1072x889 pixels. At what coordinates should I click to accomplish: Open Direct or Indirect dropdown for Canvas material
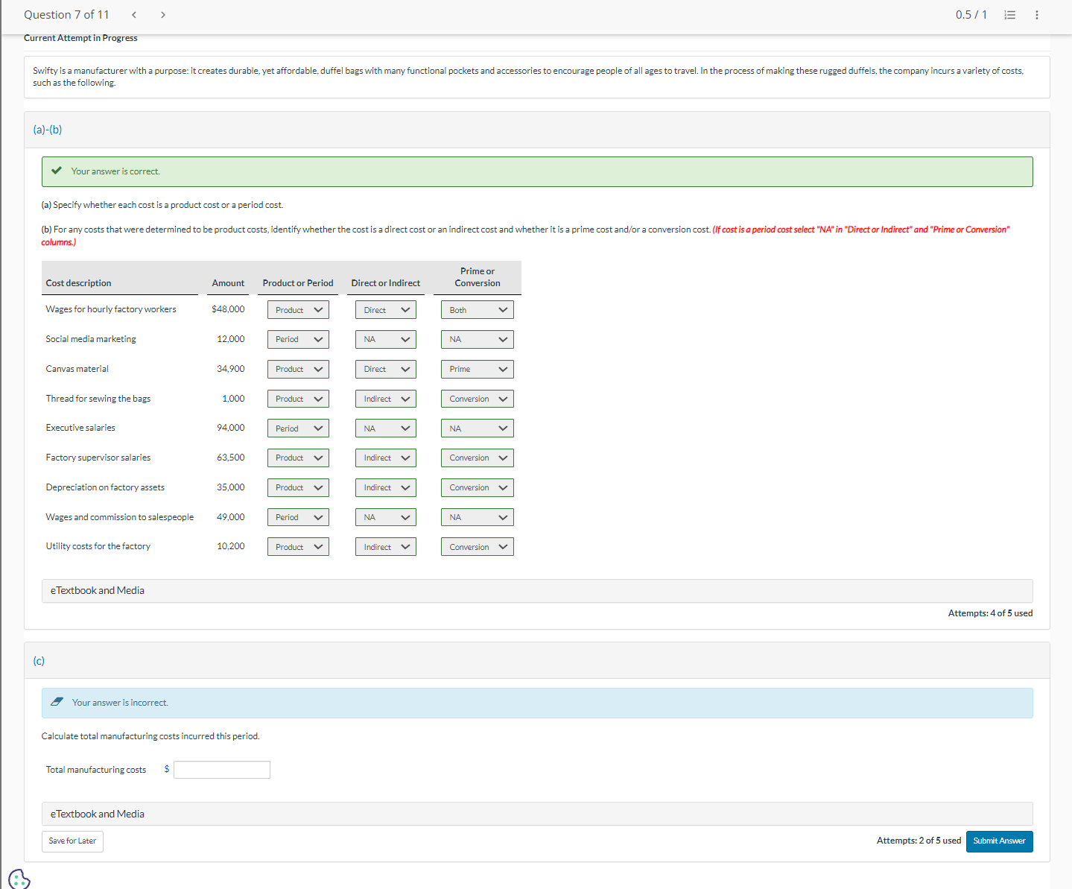click(386, 369)
